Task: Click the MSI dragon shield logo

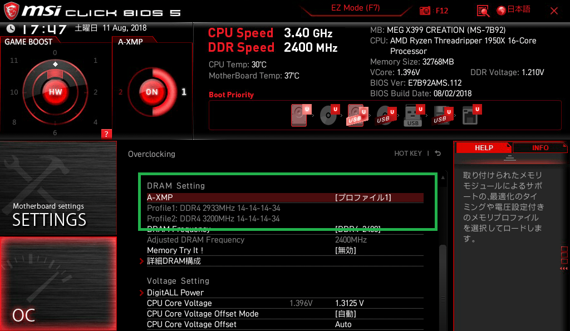Action: 11,10
